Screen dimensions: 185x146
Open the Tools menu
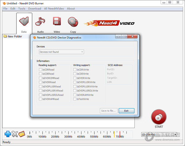coord(22,9)
